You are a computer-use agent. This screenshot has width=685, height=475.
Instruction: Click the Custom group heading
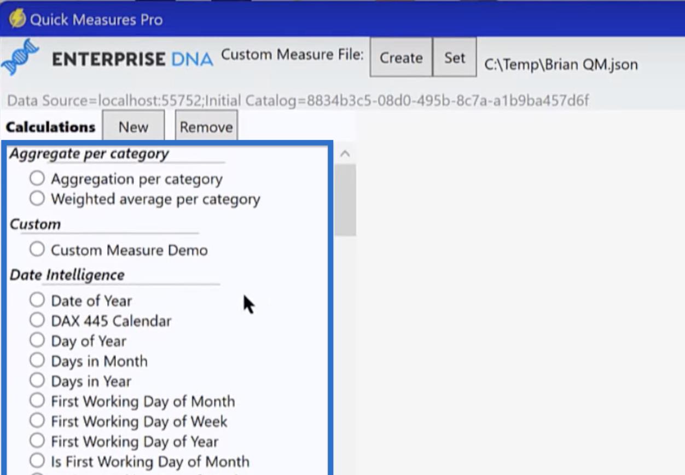[35, 224]
